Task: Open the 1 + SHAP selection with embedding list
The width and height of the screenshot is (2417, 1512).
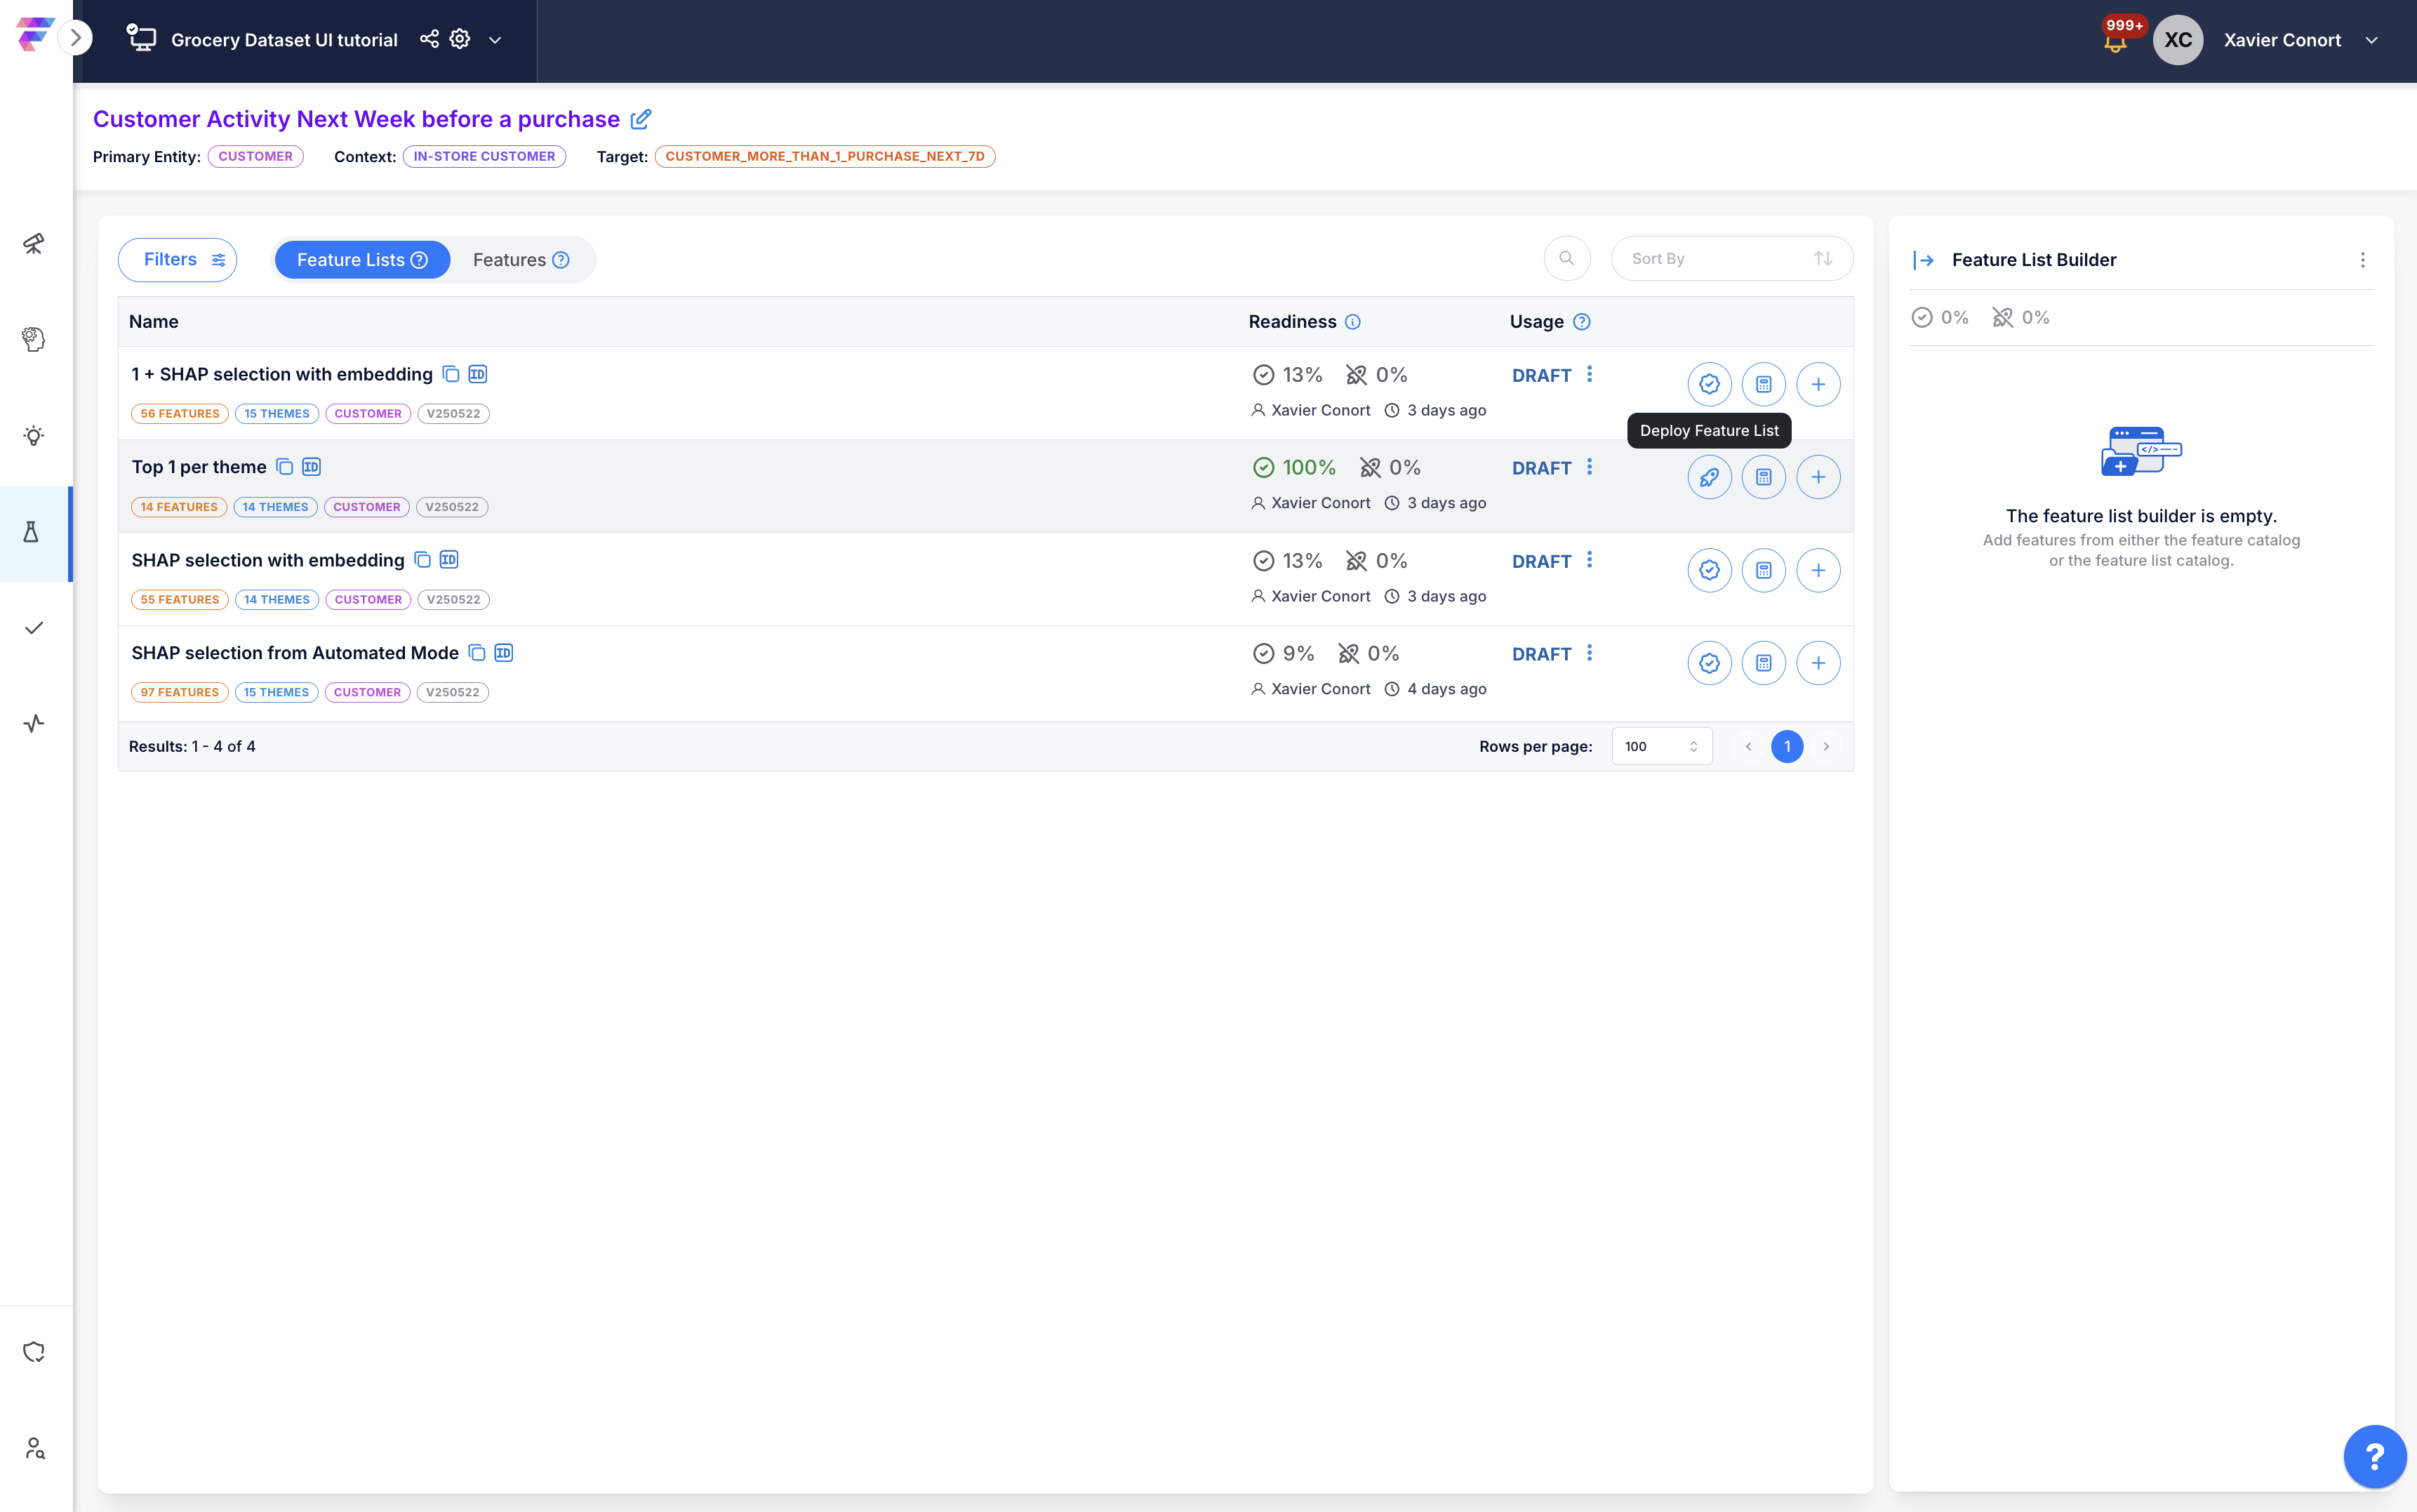Action: click(282, 374)
